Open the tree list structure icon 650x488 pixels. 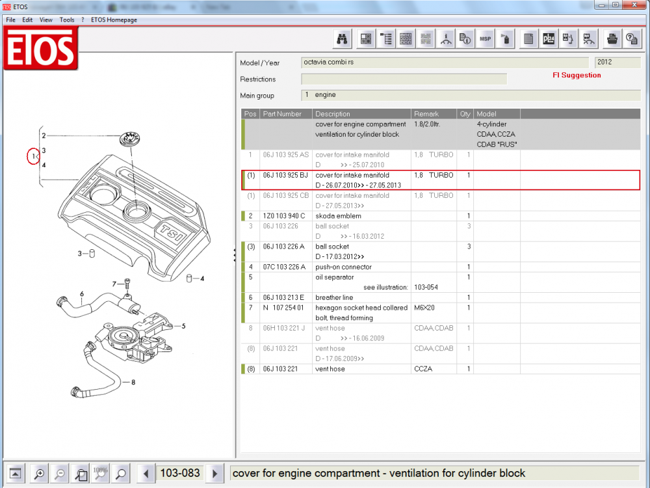coord(385,39)
